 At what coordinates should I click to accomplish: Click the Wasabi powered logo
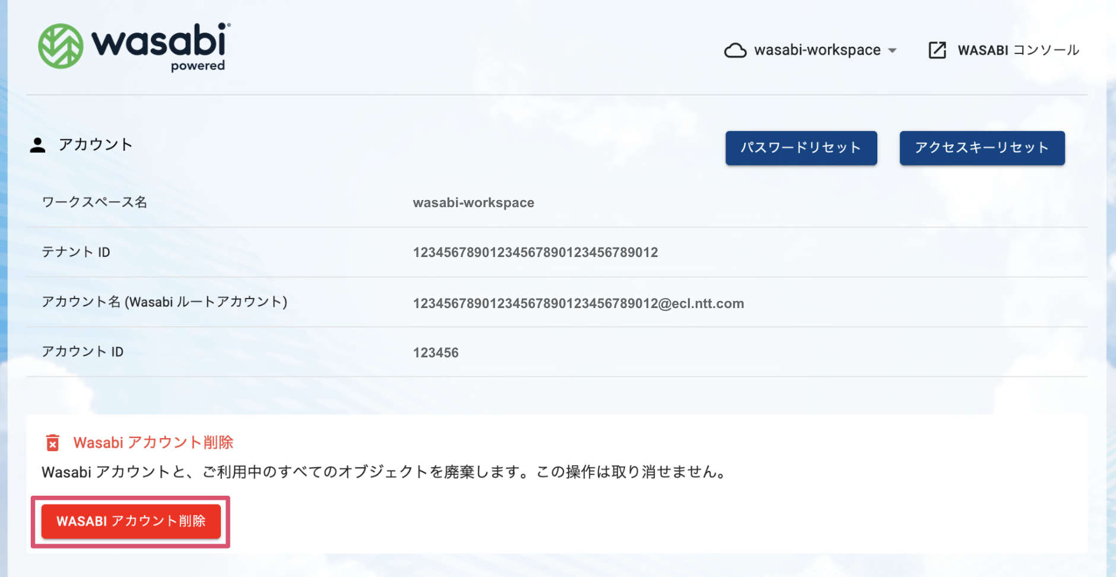(x=135, y=47)
